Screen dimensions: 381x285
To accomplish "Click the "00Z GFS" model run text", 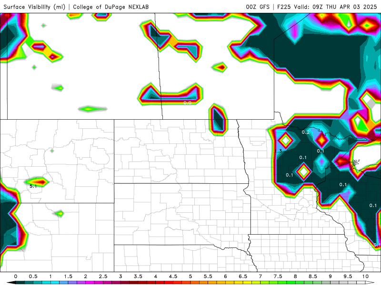I will click(258, 7).
